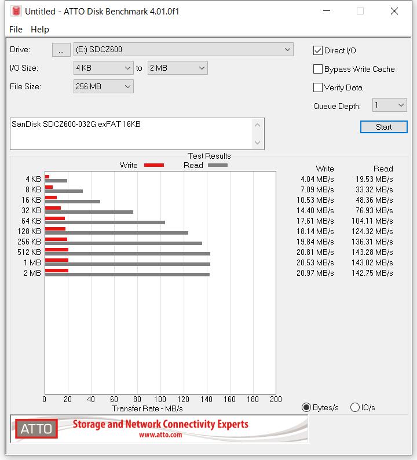This screenshot has height=460, width=417.
Task: Close the ATTO Disk Benchmark window
Action: [x=394, y=11]
